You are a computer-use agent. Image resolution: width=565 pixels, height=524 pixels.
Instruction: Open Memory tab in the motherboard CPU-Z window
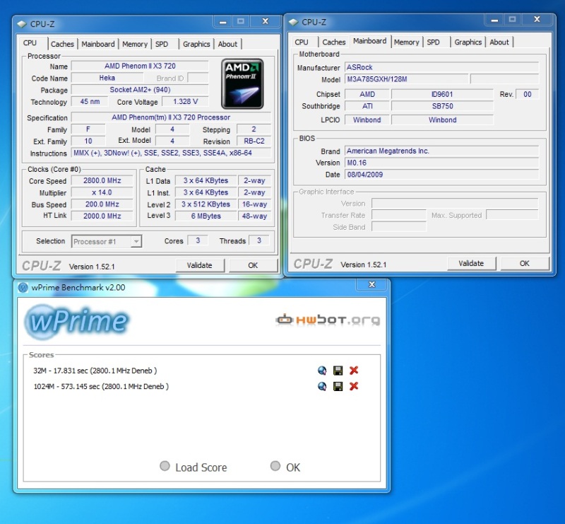coord(407,42)
